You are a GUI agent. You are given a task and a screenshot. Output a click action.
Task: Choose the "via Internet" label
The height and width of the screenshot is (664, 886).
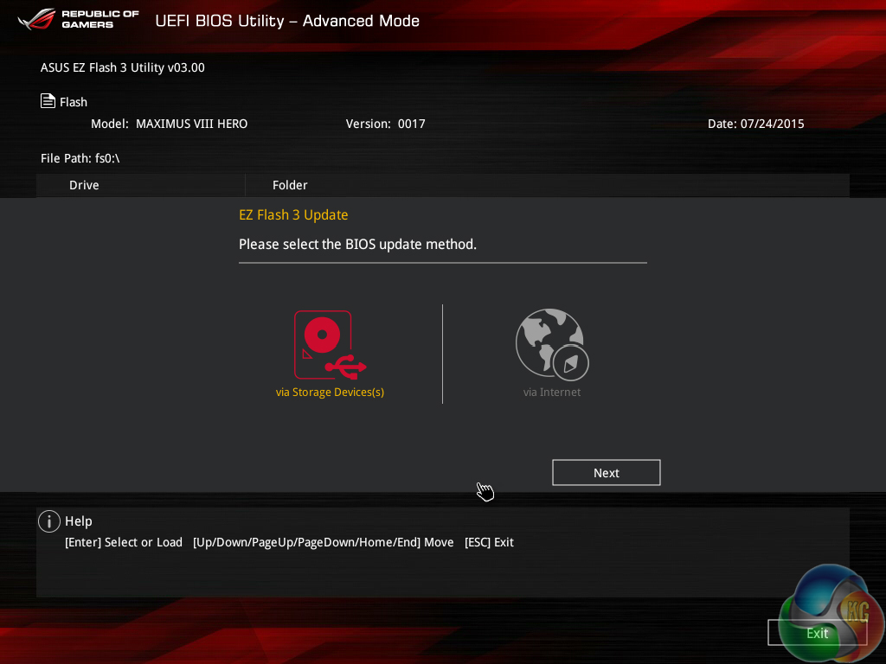[552, 393]
